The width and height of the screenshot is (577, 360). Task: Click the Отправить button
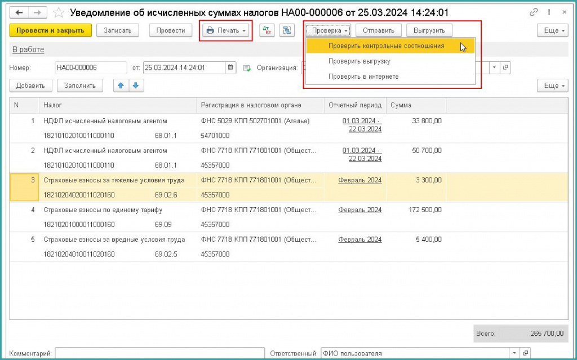click(378, 30)
